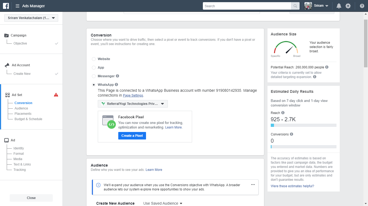Image resolution: width=368 pixels, height=206 pixels.
Task: Open the notifications bell
Action: pyautogui.click(x=339, y=6)
